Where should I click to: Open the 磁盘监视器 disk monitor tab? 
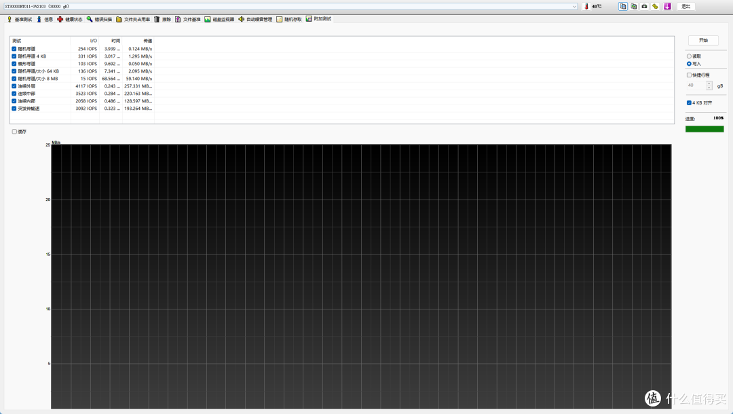(219, 19)
